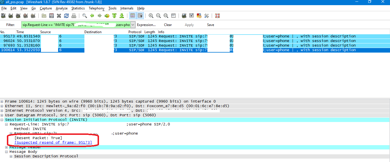Click the Find packet magnifier icon
This screenshot has height=162, width=390.
tap(85, 16)
